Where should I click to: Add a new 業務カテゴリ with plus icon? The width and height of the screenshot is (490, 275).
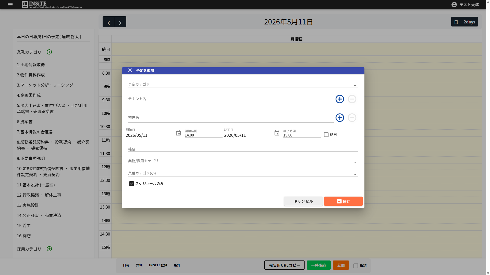(x=49, y=52)
